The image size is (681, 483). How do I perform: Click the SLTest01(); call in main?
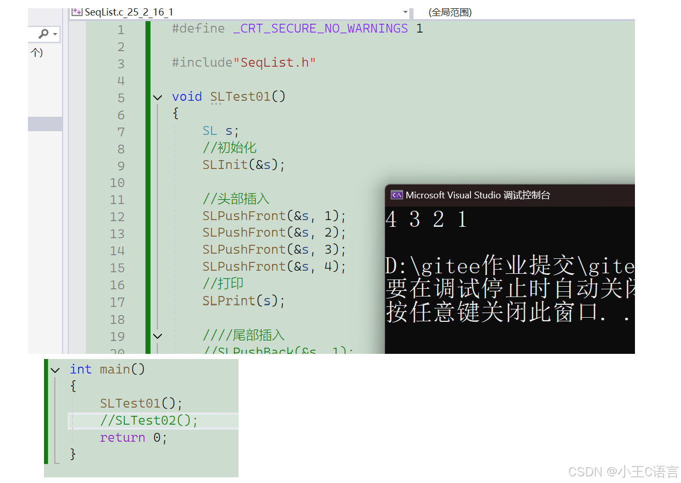[141, 403]
